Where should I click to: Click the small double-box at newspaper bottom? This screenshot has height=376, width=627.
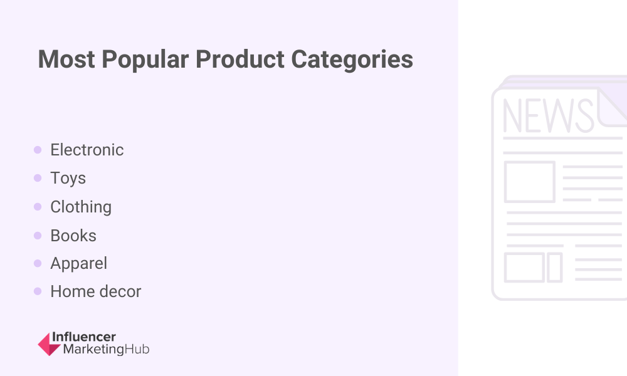pyautogui.click(x=534, y=268)
